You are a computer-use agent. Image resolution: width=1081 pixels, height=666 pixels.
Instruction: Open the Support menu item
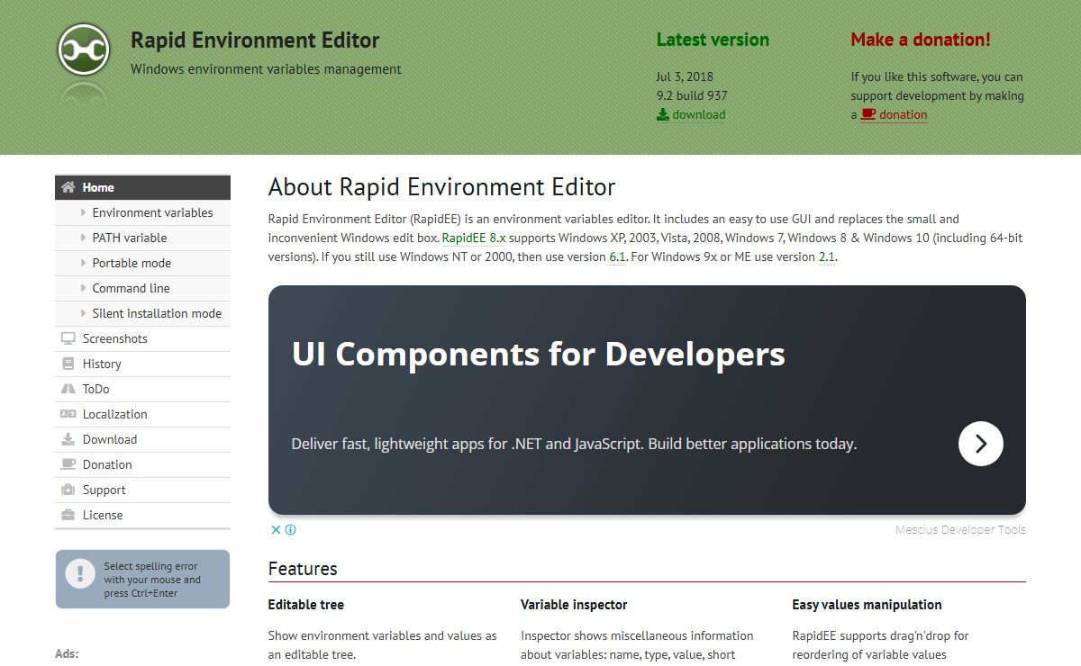tap(143, 490)
